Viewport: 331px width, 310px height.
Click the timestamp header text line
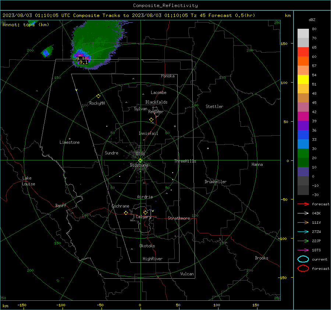129,15
